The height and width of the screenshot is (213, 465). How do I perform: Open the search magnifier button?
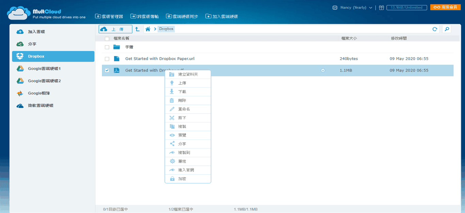click(447, 29)
